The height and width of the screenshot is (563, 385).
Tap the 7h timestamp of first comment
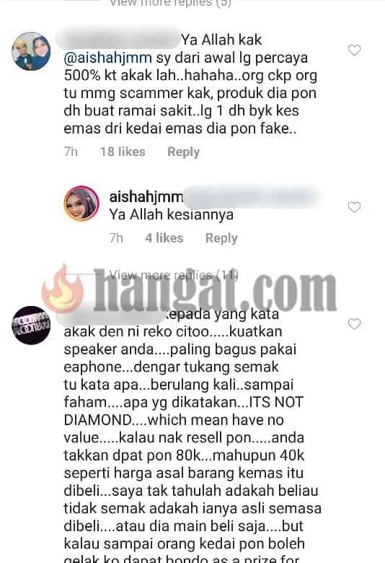tap(71, 152)
